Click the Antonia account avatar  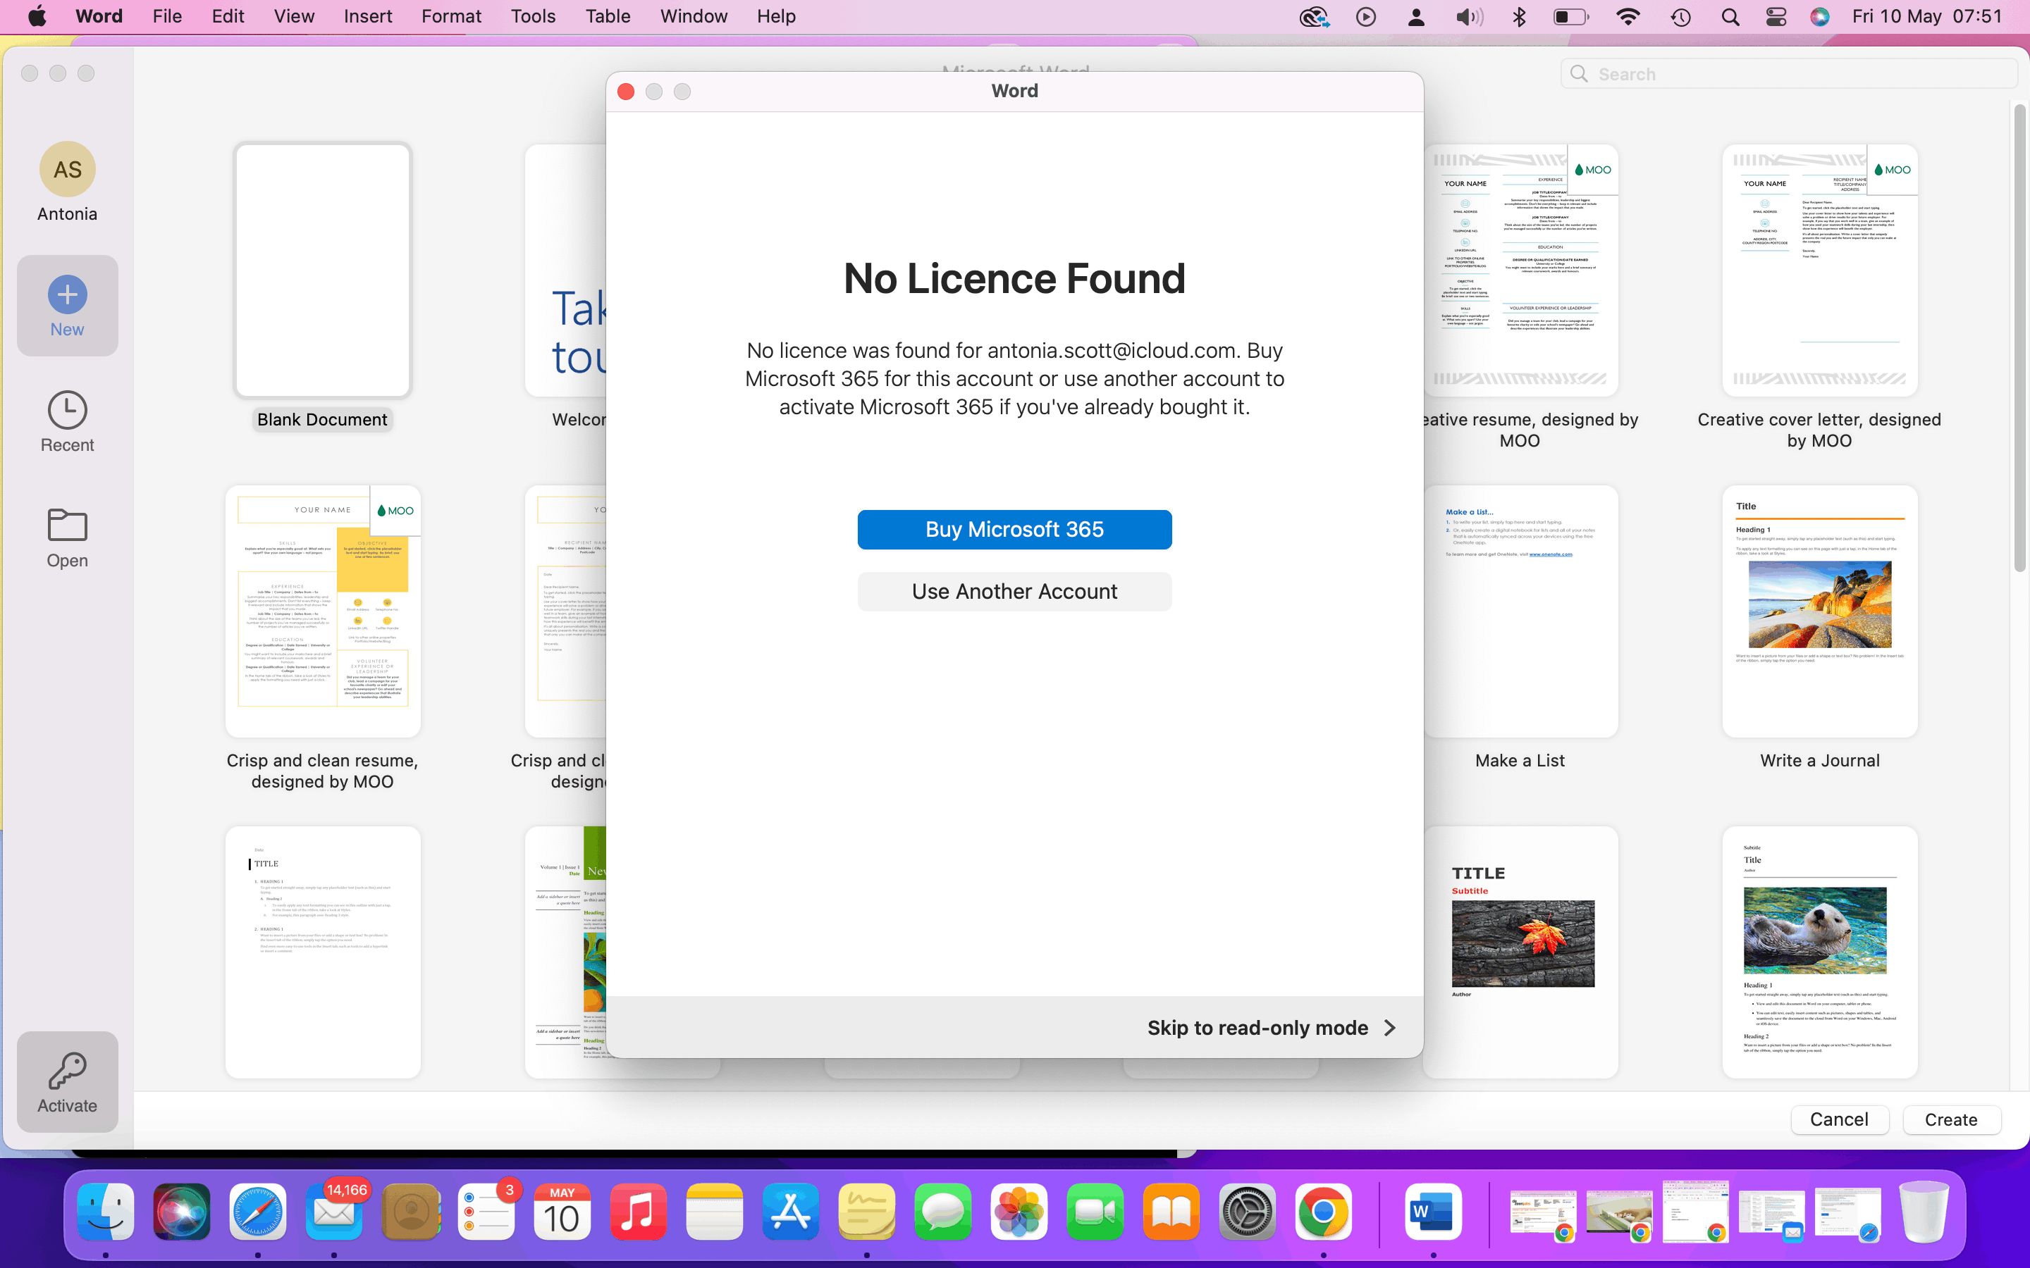click(x=67, y=169)
